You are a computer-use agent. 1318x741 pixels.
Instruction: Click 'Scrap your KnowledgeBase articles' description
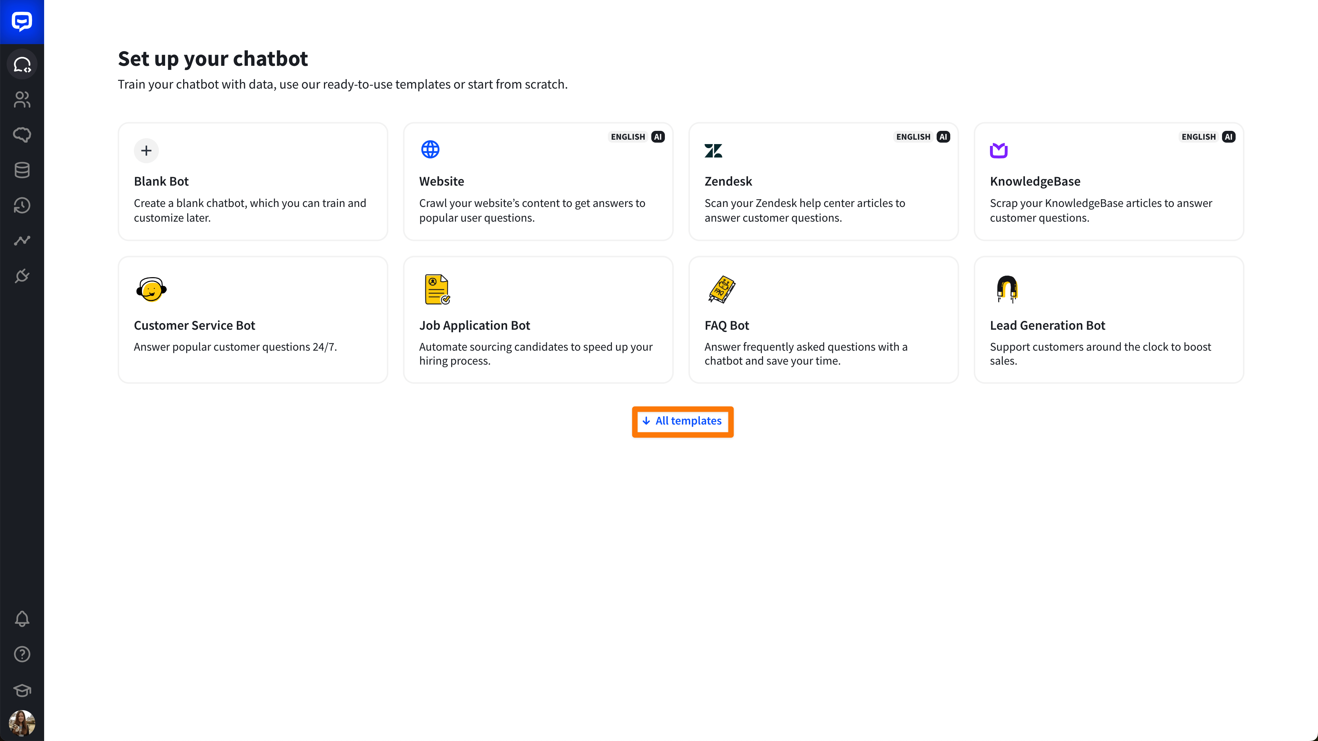(1101, 210)
